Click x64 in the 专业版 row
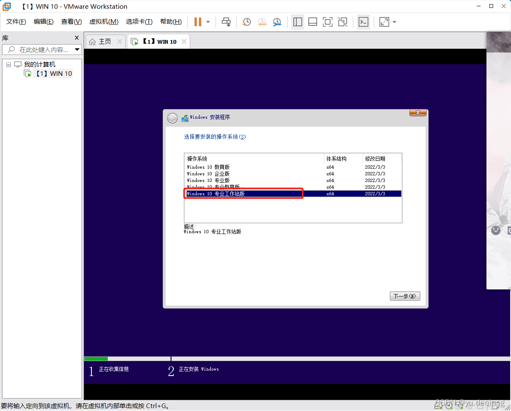Screen dimensions: 511x411 coord(330,180)
